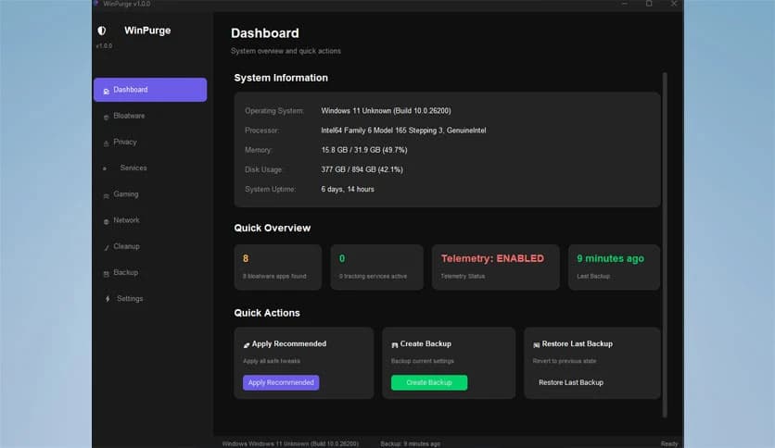
Task: Navigate to the Network page
Action: [150, 220]
